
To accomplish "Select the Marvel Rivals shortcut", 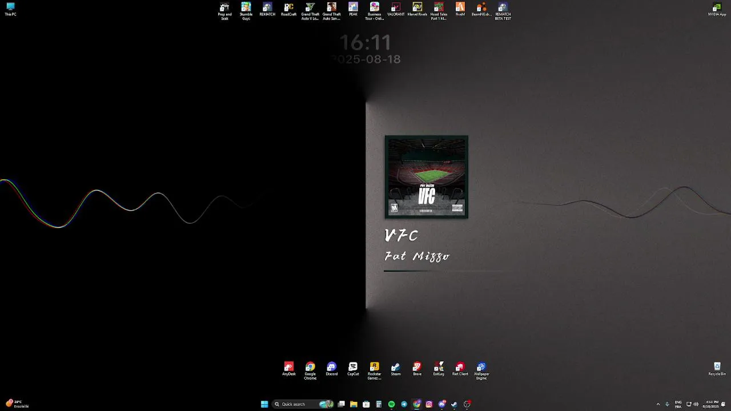I will [417, 10].
